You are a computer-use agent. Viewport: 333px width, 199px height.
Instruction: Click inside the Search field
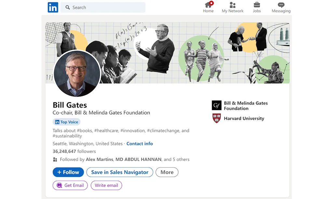tap(107, 7)
